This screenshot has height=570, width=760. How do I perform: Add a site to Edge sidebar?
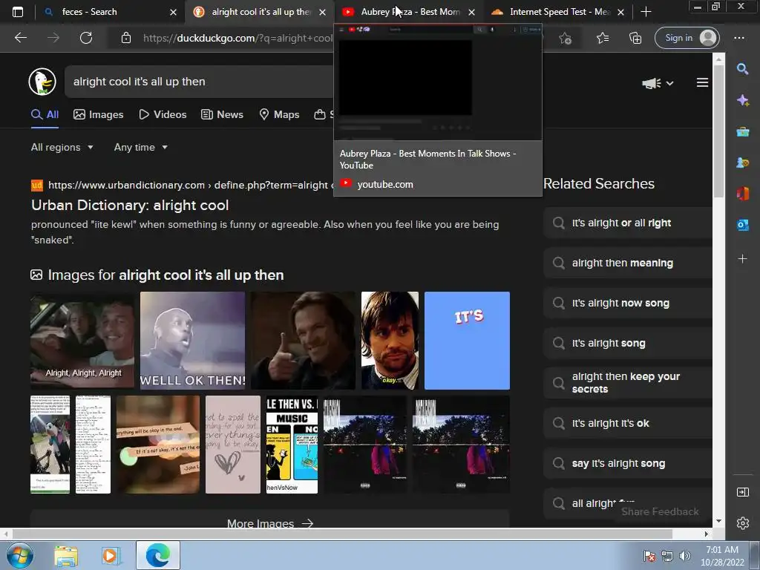(742, 259)
